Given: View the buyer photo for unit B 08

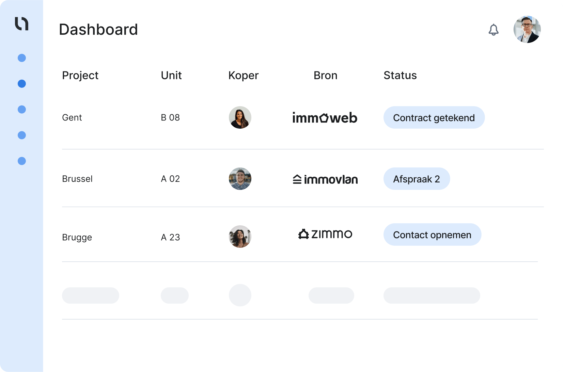Looking at the screenshot, I should coord(240,117).
